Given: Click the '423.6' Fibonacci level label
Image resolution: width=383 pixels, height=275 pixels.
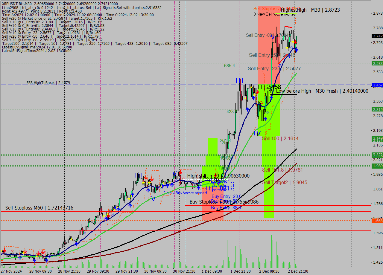Looking at the screenshot, I should click(x=232, y=111).
